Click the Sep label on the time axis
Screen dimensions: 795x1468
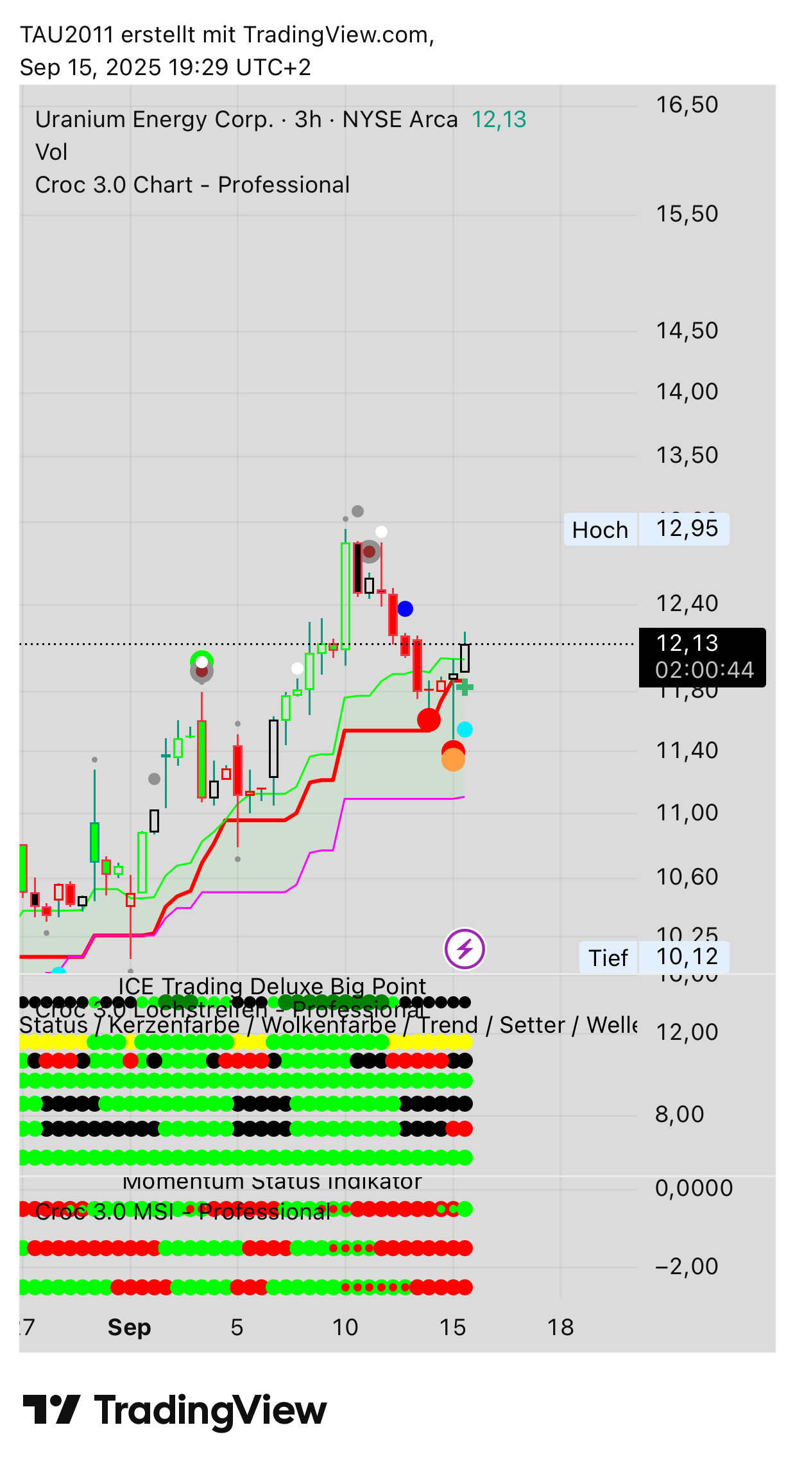pyautogui.click(x=129, y=1327)
